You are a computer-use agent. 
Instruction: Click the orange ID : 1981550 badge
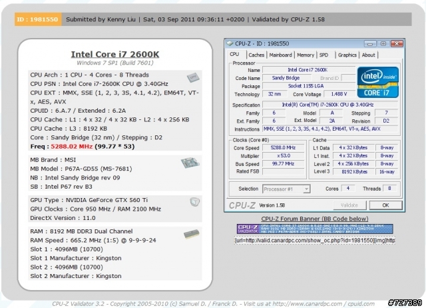coord(38,19)
